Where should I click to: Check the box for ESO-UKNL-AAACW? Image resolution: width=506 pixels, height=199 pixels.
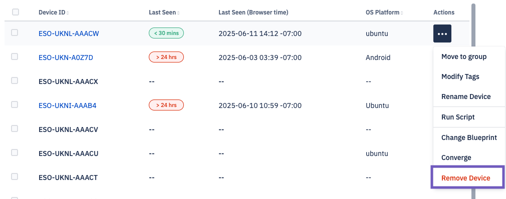pyautogui.click(x=15, y=32)
